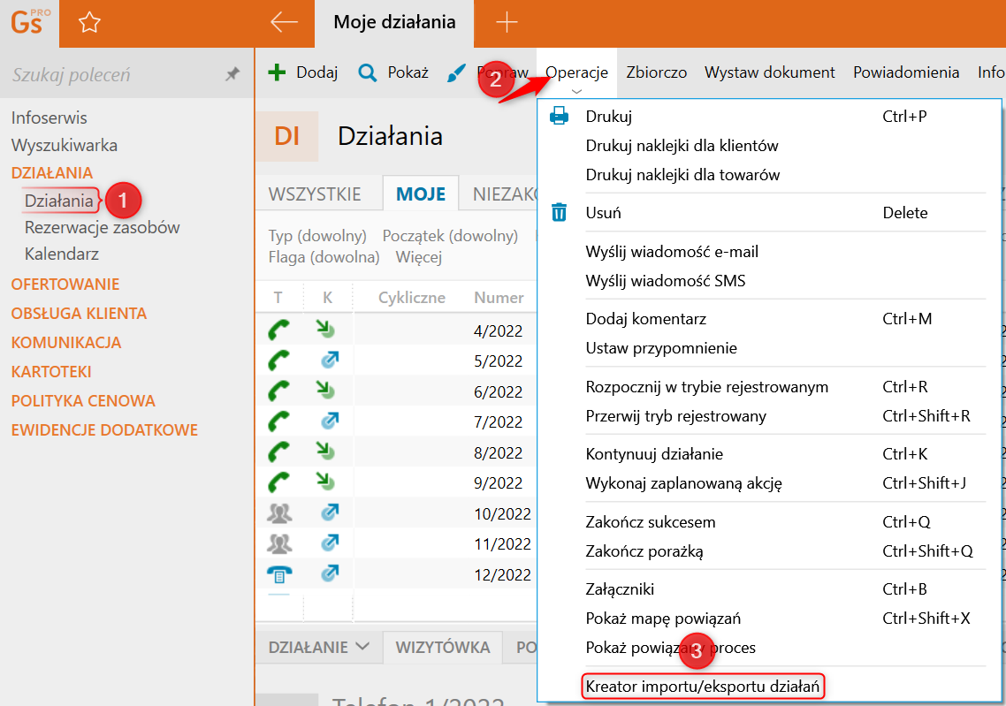
Task: Open Infoserwis in sidebar
Action: [49, 118]
